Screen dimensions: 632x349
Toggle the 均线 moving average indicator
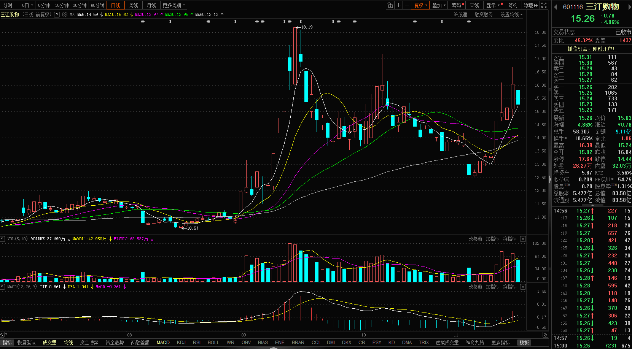(68, 343)
